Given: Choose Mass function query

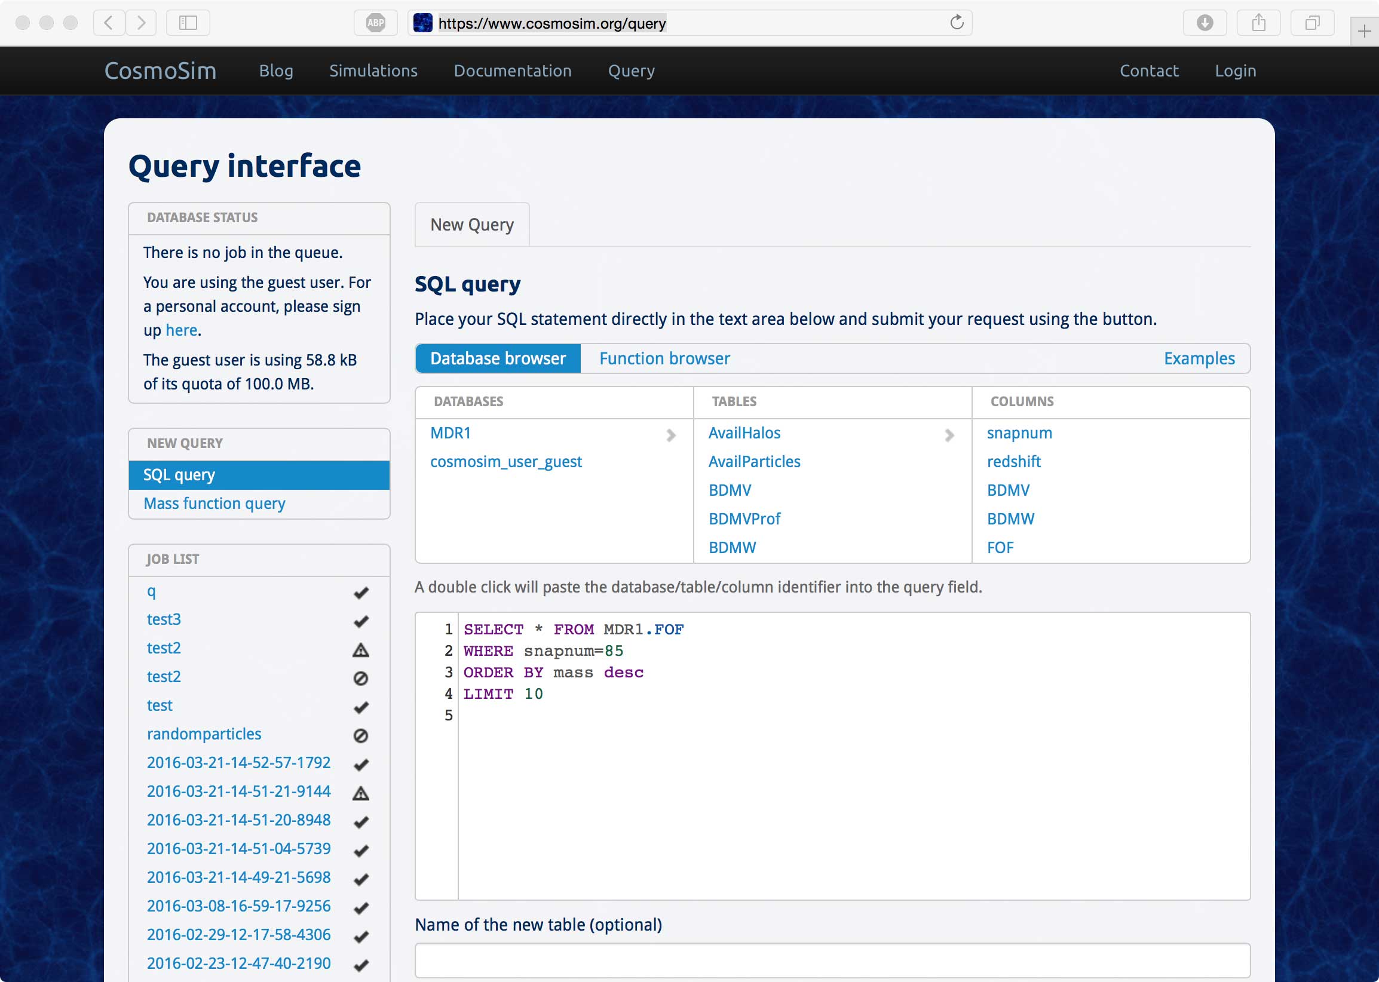Looking at the screenshot, I should 214,504.
